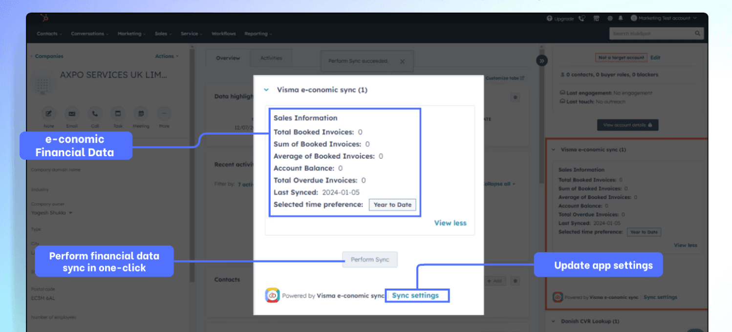Image resolution: width=732 pixels, height=332 pixels.
Task: Click the Task action icon
Action: 118,114
